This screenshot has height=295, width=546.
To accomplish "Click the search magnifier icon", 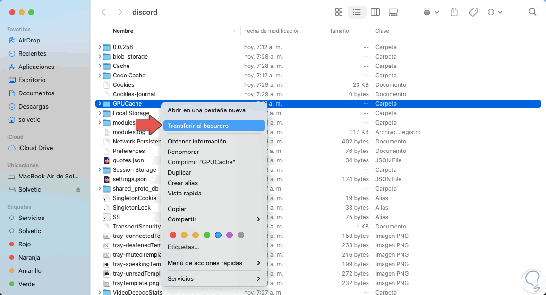I will click(532, 12).
